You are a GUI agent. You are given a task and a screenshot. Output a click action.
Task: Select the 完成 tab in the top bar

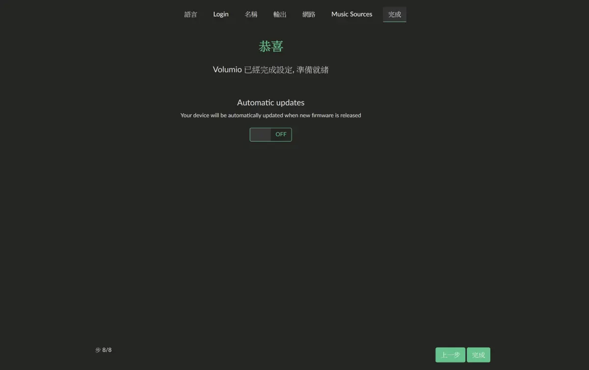(x=395, y=14)
